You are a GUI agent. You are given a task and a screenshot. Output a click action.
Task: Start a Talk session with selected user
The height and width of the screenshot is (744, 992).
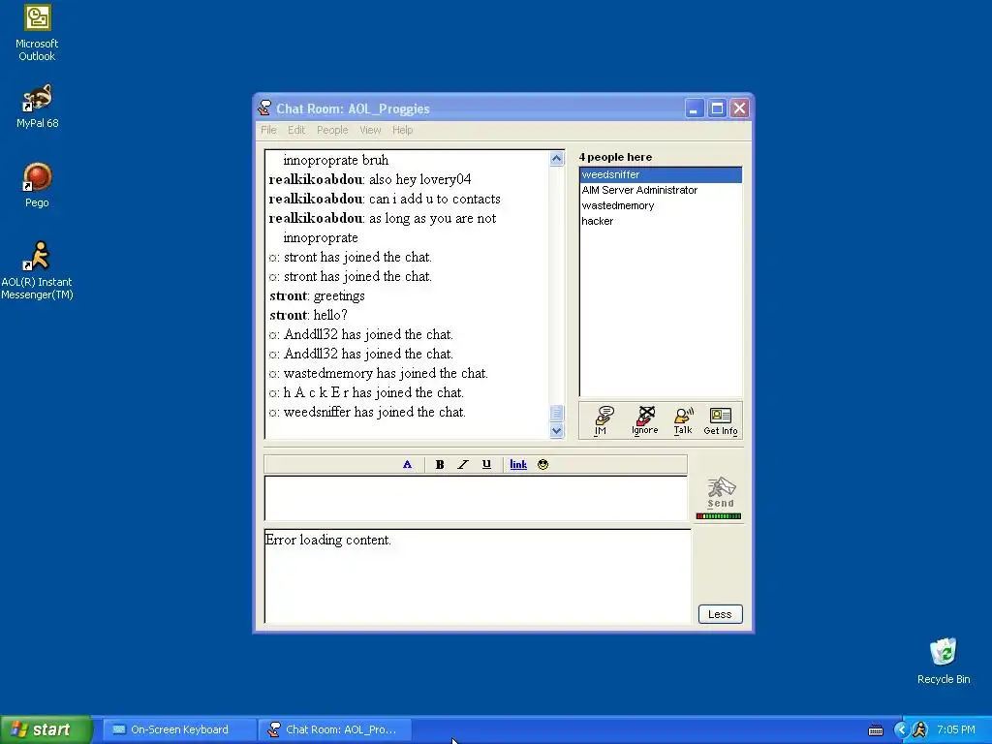coord(683,420)
